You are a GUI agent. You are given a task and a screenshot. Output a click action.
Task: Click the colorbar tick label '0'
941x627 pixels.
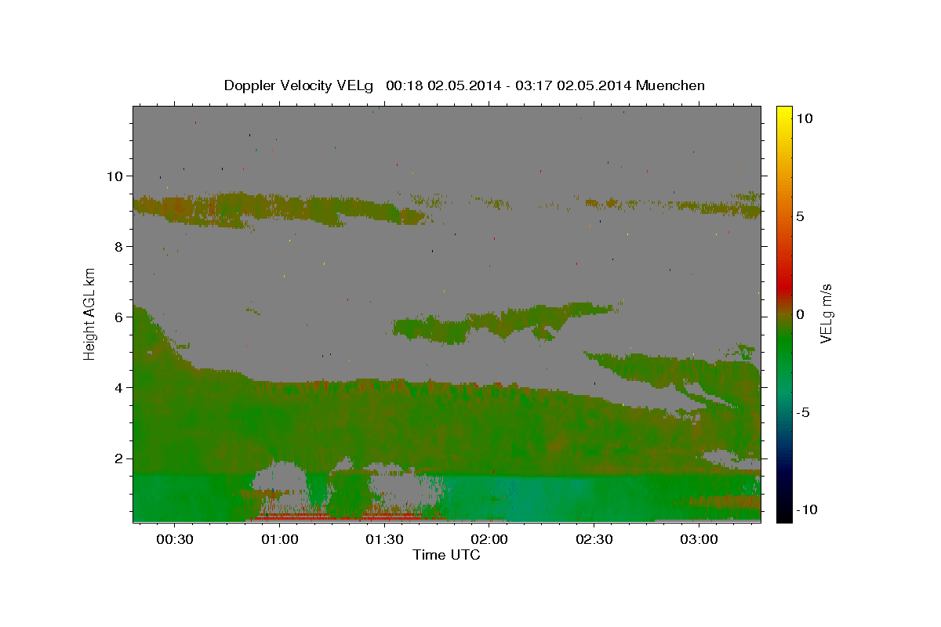[x=801, y=314]
